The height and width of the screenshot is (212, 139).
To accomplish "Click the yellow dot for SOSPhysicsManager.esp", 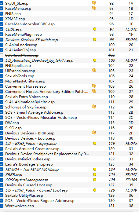I will 95,180.
